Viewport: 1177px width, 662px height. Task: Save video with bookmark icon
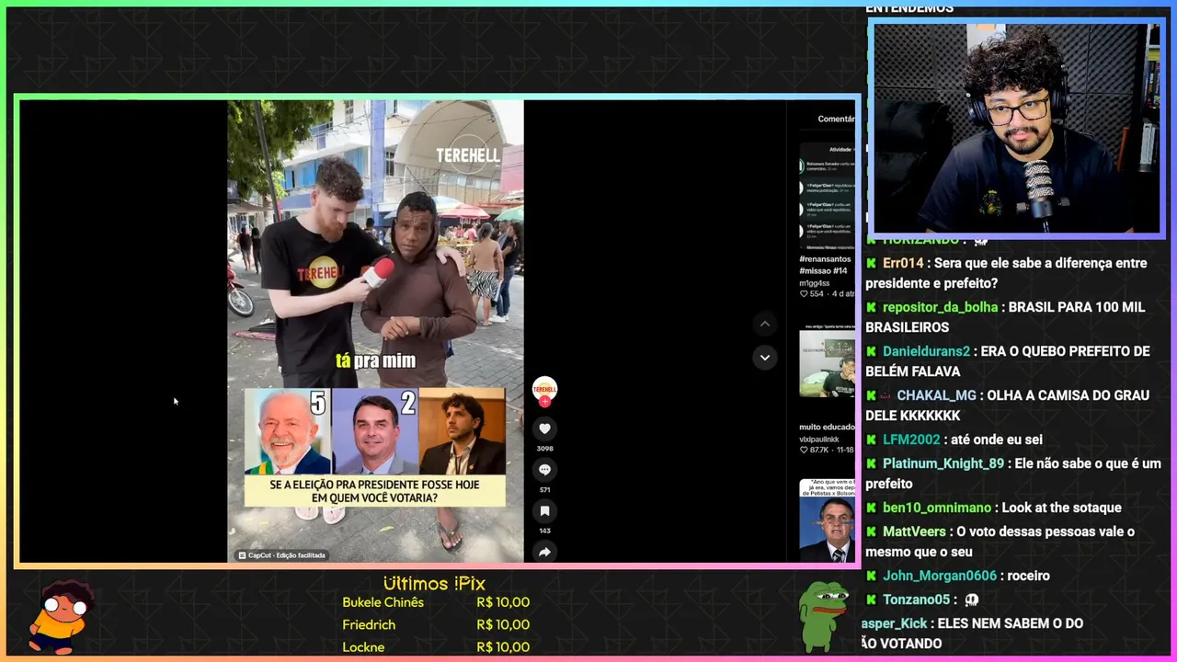[544, 511]
